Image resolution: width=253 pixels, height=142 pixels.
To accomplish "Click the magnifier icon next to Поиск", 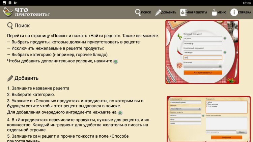I will (138, 12).
